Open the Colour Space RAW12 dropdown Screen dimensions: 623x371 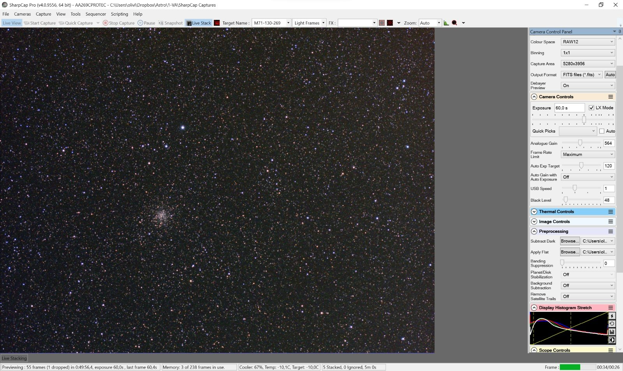pyautogui.click(x=588, y=42)
